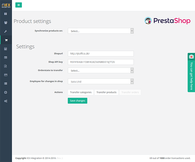Focus the Shopurl input field

click(101, 54)
